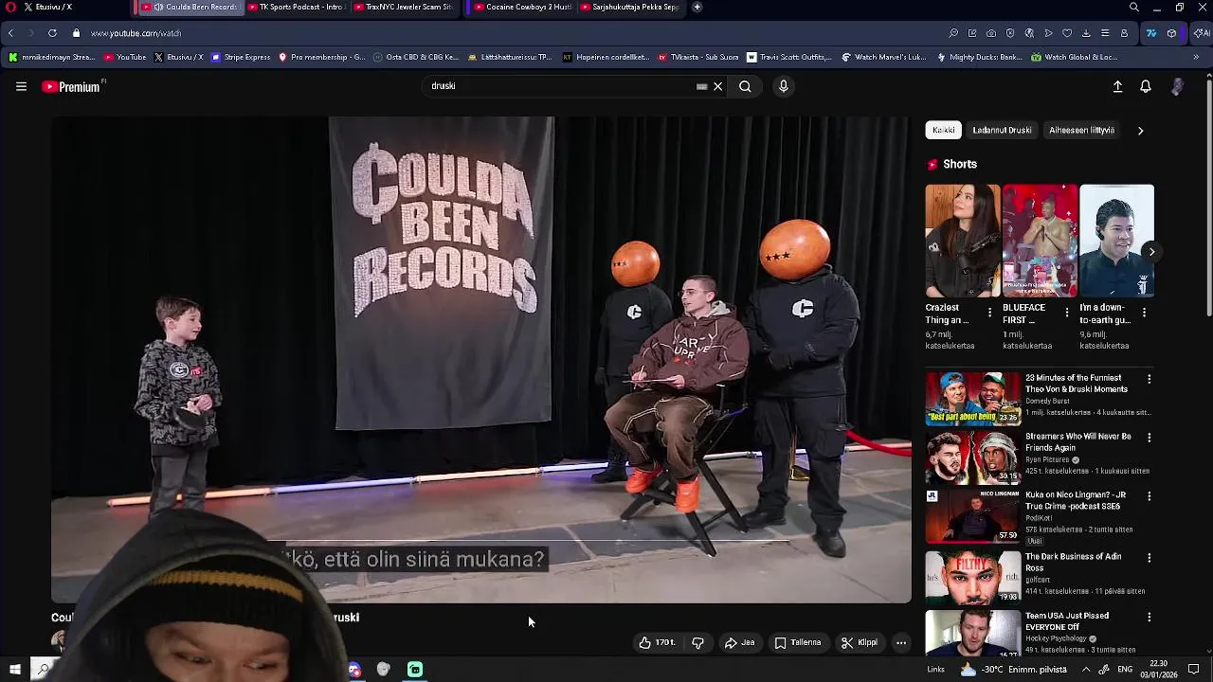The width and height of the screenshot is (1213, 682).
Task: Open the 'Craziest Thing an...' Short thumbnail
Action: pyautogui.click(x=962, y=241)
